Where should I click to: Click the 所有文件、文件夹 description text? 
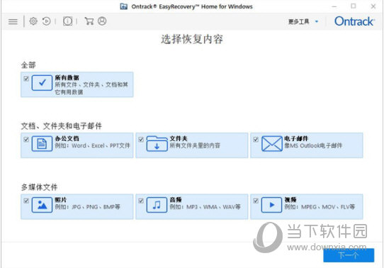91,88
